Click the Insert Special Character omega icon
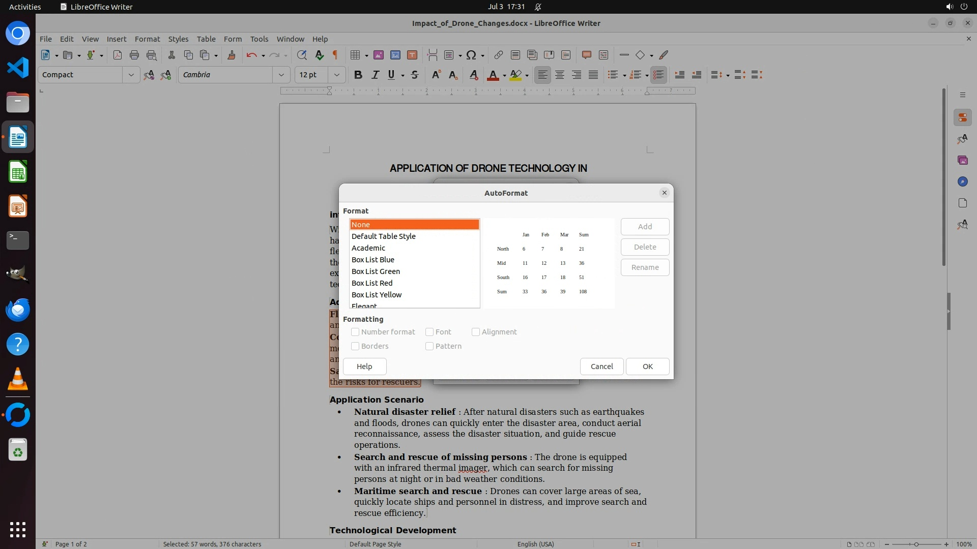The image size is (977, 549). (x=471, y=55)
